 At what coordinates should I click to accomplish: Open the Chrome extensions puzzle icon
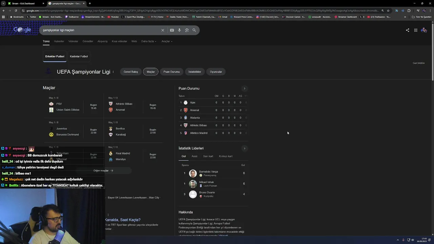click(409, 11)
